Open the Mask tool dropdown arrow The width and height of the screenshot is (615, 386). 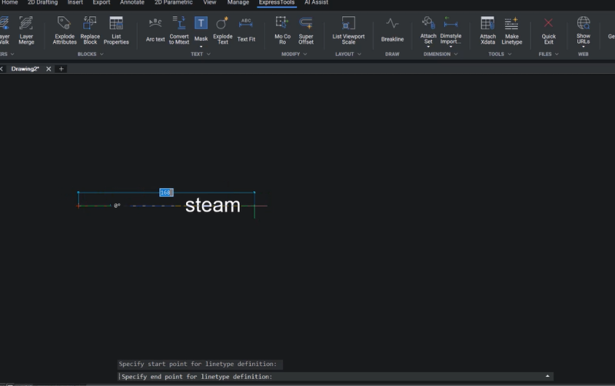point(201,47)
